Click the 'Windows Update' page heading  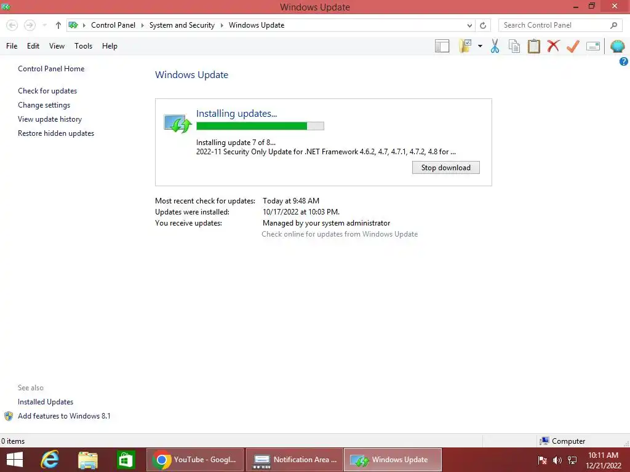point(192,74)
